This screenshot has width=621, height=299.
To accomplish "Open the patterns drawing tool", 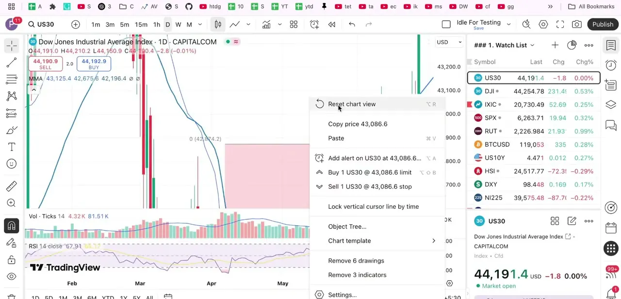I will point(12,96).
